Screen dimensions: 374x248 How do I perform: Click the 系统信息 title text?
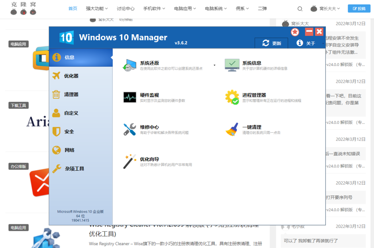(x=252, y=63)
